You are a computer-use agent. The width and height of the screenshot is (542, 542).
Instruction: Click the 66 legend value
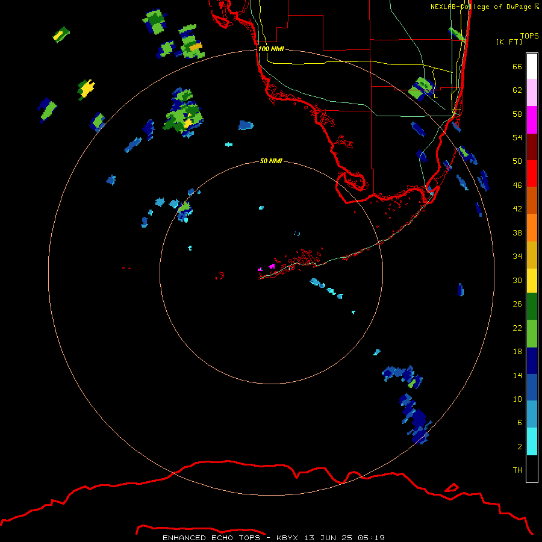[x=517, y=66]
